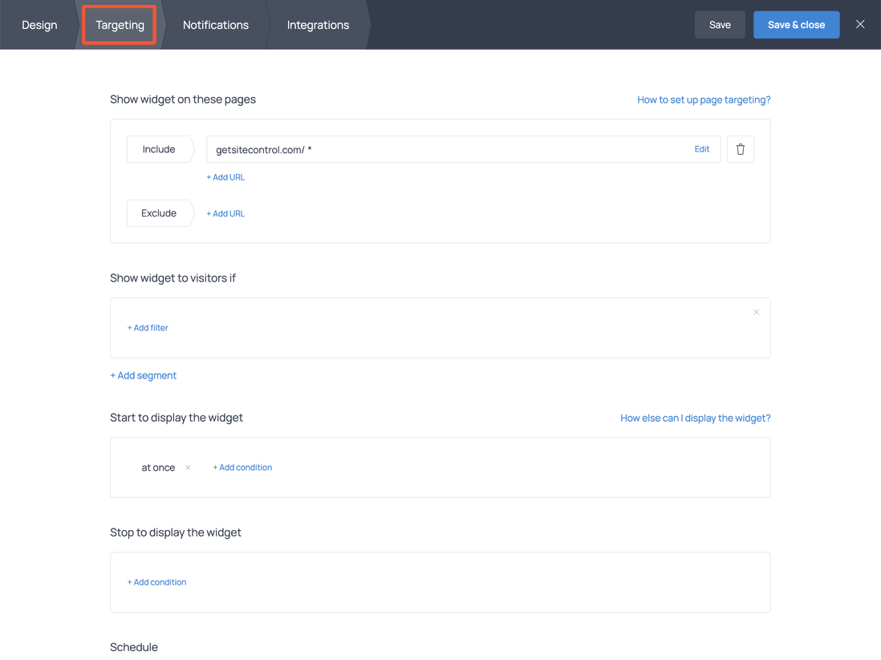The width and height of the screenshot is (881, 660).
Task: Close the widget editor
Action: click(860, 24)
